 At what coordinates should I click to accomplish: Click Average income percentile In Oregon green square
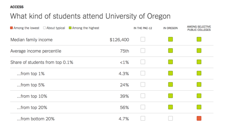click(171, 51)
